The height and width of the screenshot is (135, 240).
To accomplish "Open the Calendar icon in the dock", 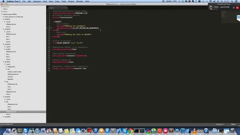I will 49,131.
